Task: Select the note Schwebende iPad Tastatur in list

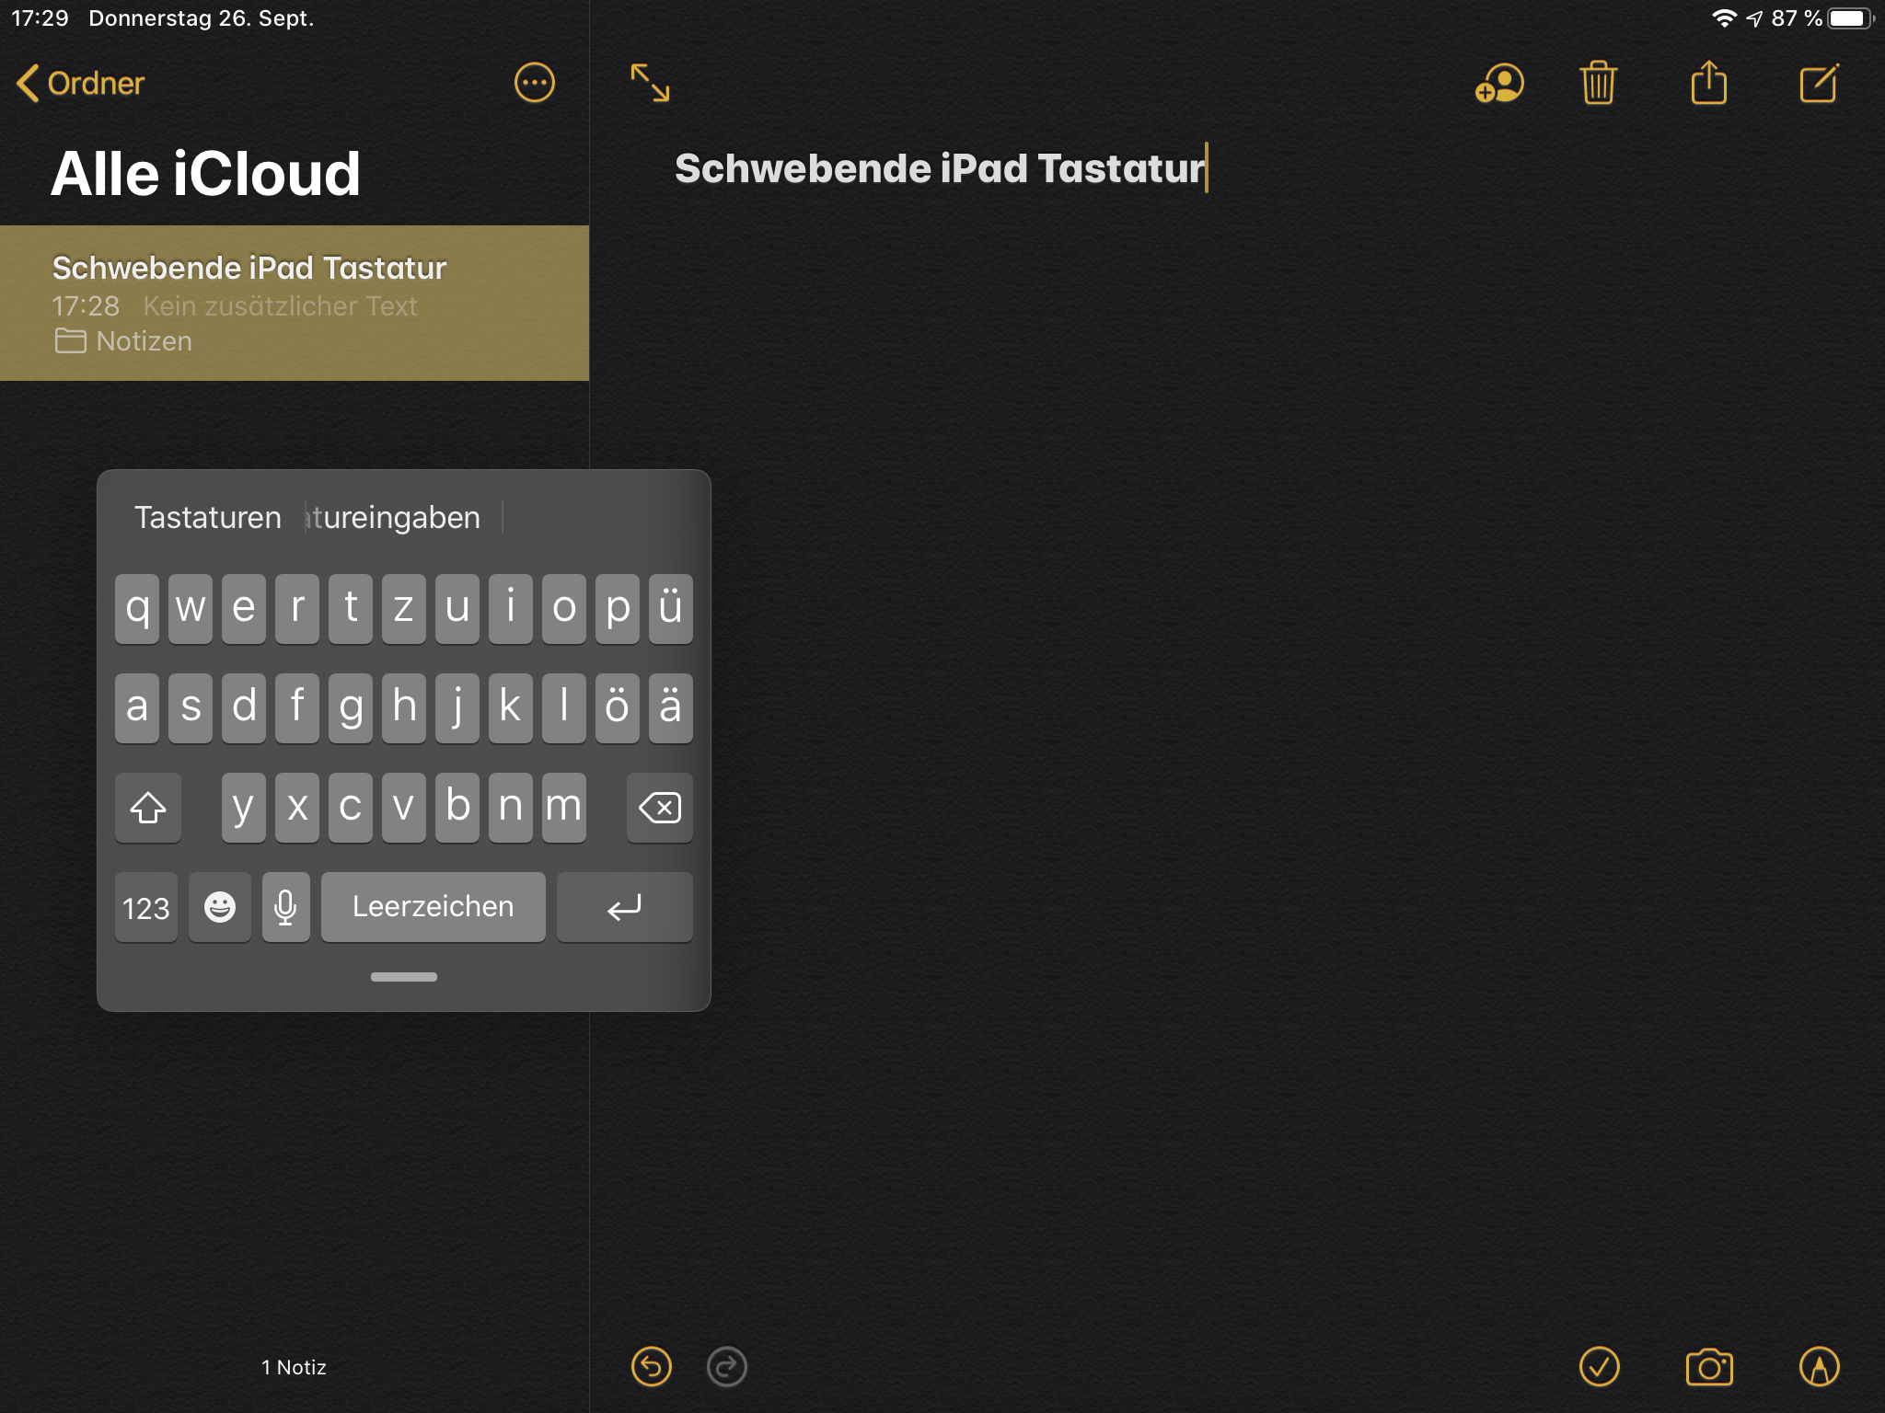Action: coord(295,303)
